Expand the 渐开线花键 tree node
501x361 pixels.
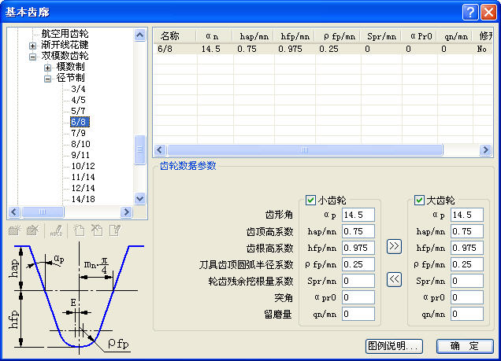[x=32, y=46]
